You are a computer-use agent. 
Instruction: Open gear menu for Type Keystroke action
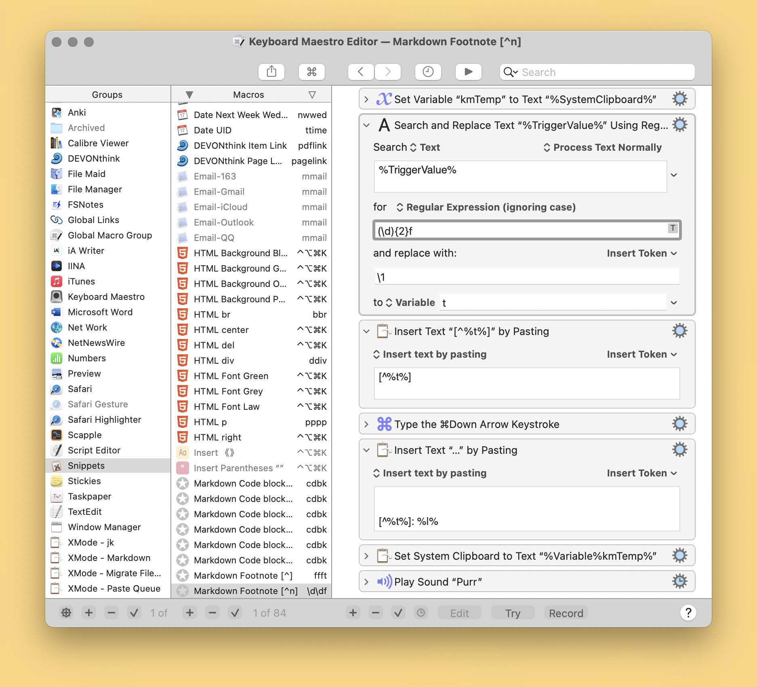point(679,424)
